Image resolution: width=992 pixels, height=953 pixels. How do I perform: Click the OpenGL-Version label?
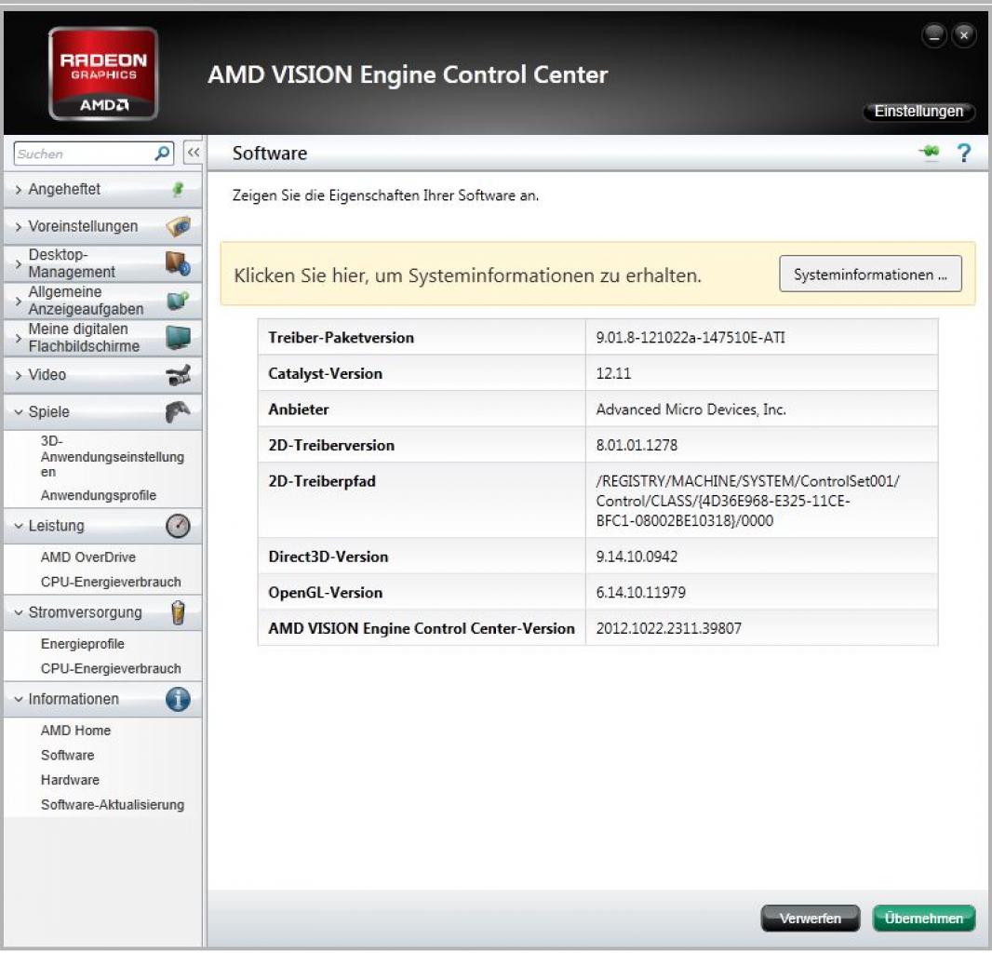click(x=325, y=592)
